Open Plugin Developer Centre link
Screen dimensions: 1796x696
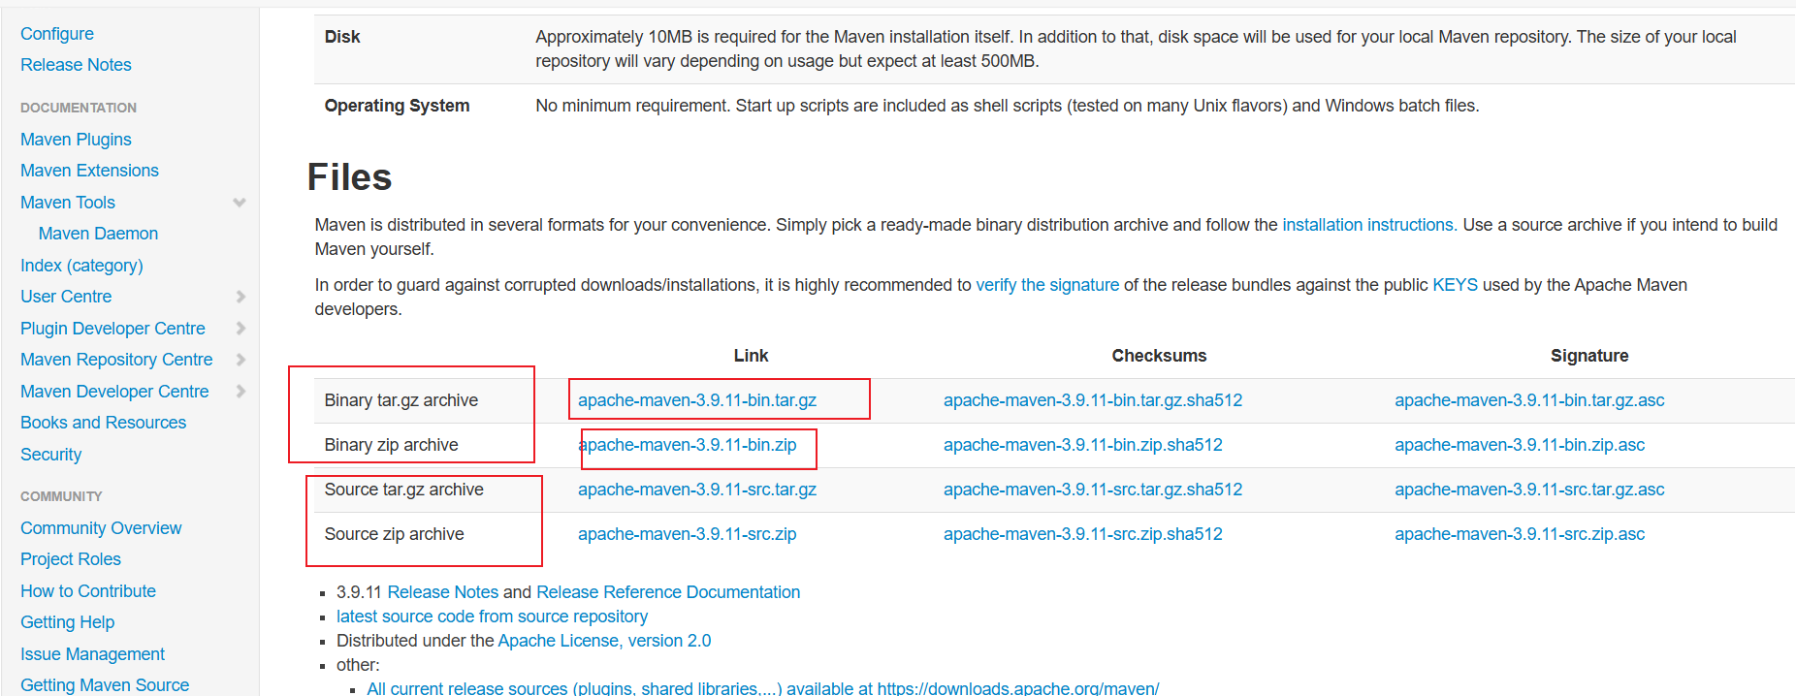tap(112, 329)
